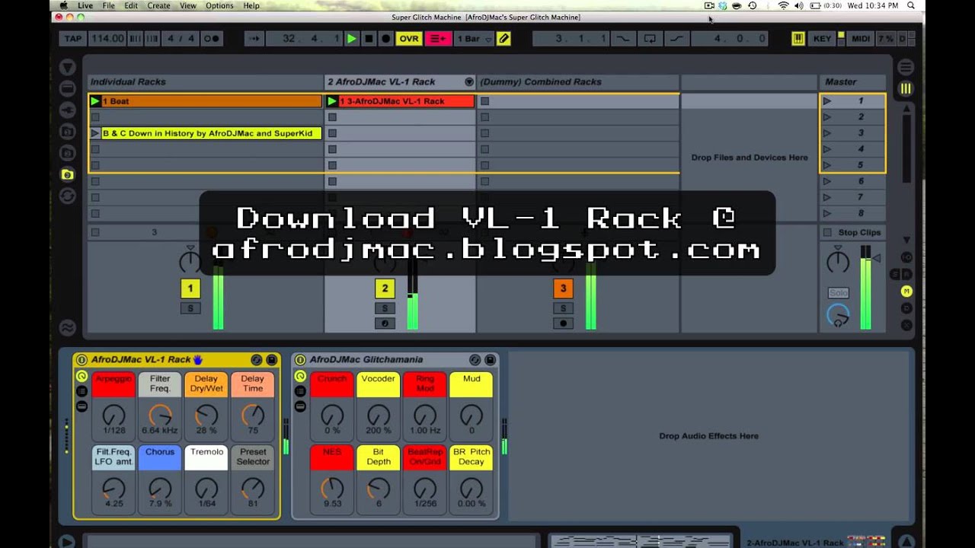Select the Individual Racks track header

[x=206, y=82]
